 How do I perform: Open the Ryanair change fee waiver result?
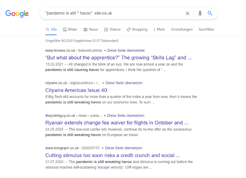pos(117,123)
